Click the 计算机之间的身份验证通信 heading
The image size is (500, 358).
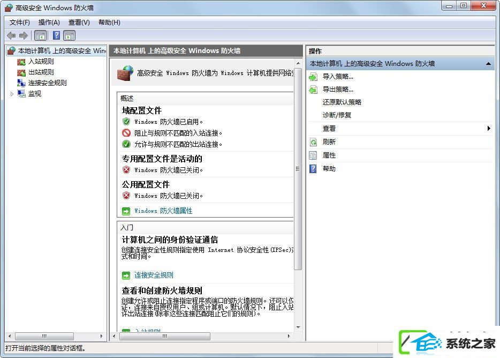point(170,240)
